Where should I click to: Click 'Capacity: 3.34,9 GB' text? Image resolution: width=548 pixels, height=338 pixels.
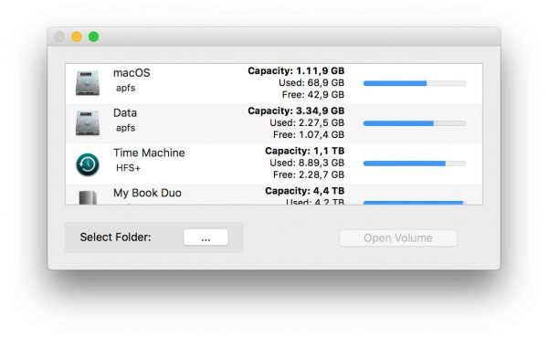[x=296, y=111]
